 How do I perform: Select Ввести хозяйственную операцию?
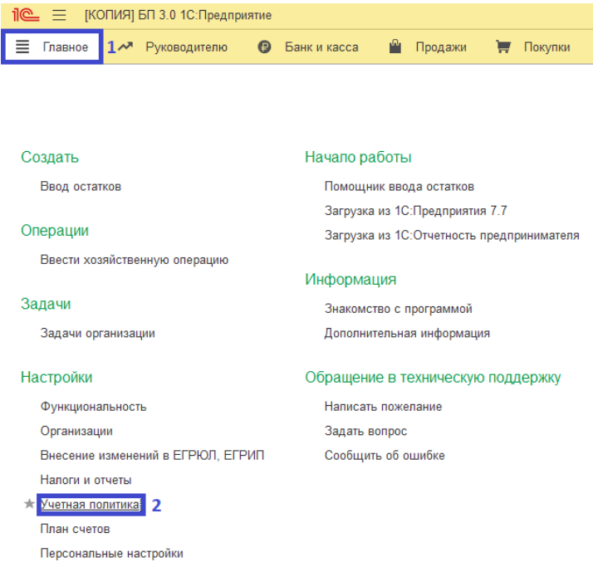134,260
